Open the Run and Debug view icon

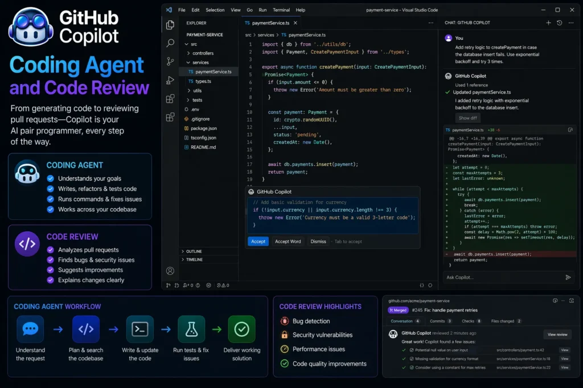[170, 80]
